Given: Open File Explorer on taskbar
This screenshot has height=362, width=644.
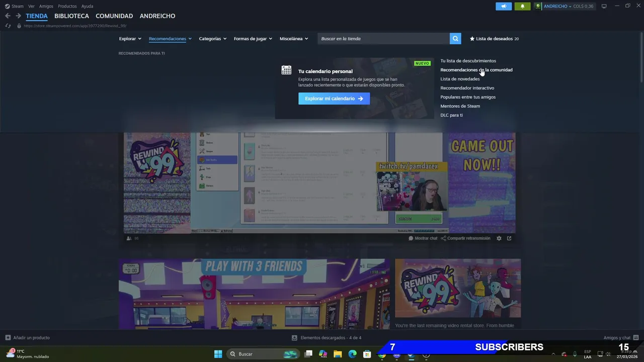Looking at the screenshot, I should (338, 354).
